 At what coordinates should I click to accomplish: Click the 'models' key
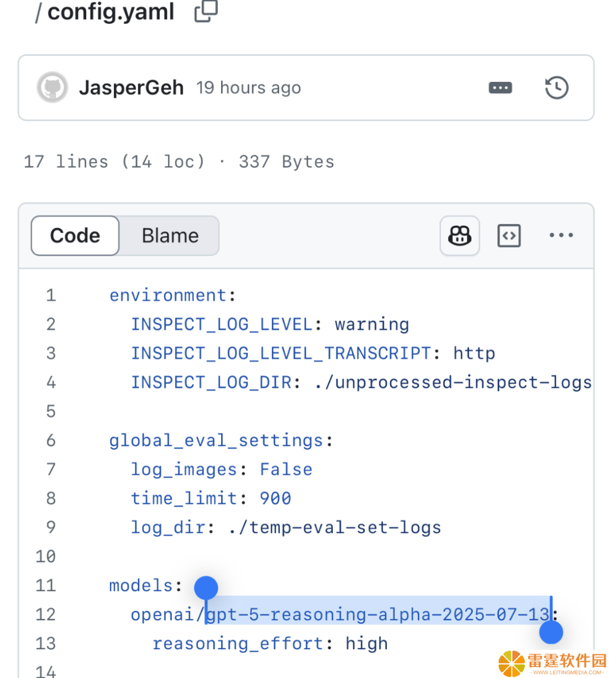[x=141, y=585]
